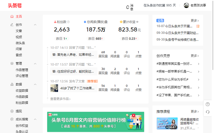Collapse the 数据 menu section
Image resolution: width=214 pixels, height=133 pixels.
pos(35,84)
